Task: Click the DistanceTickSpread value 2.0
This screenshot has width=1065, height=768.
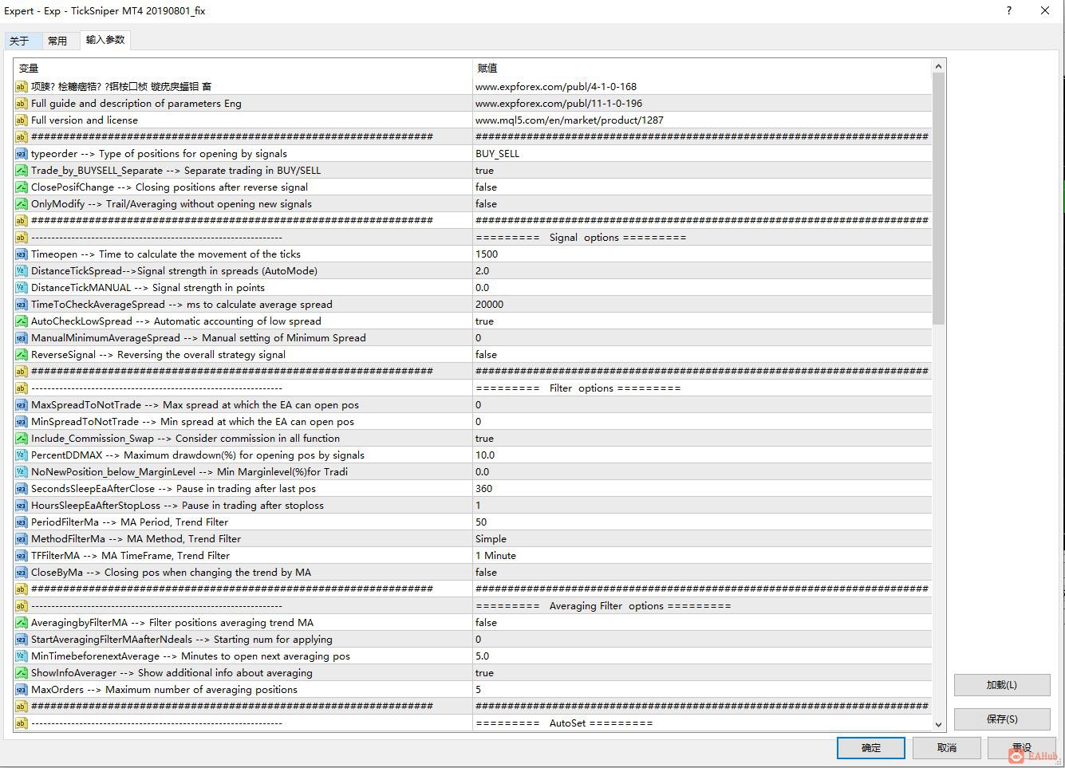Action: tap(483, 271)
